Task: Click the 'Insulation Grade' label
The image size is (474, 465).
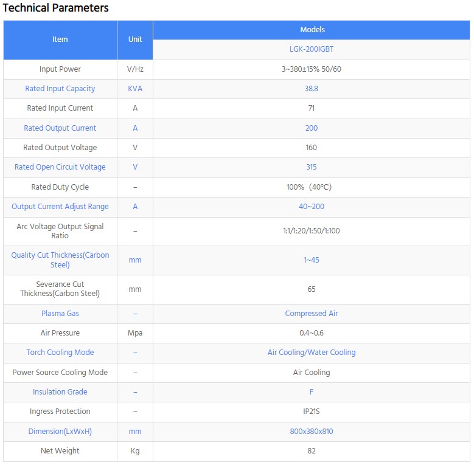Action: click(60, 392)
